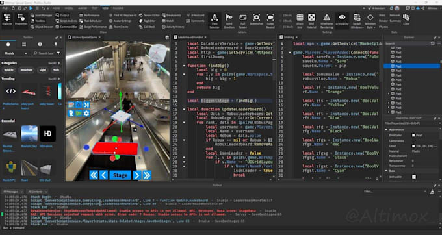Open the AI Assistant ribbon item

pos(196,15)
